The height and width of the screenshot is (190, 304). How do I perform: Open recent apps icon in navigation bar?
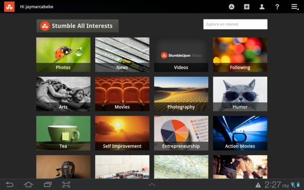[x=47, y=185]
